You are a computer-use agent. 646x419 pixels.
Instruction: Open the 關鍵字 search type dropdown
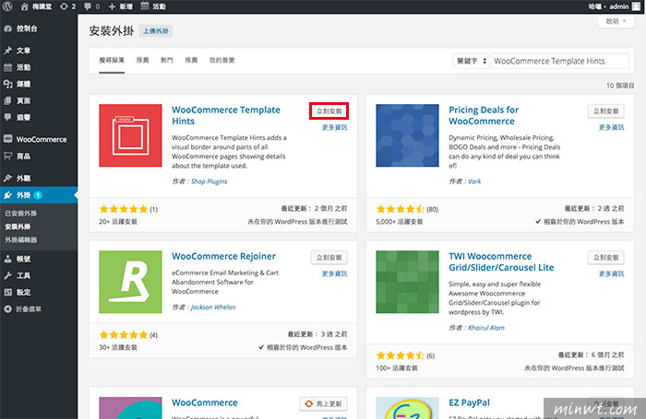[472, 61]
